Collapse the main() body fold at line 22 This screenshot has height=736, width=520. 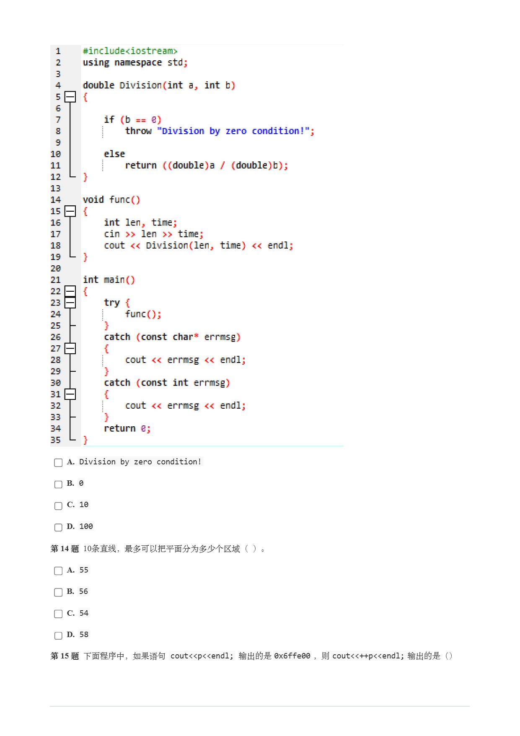coord(70,291)
